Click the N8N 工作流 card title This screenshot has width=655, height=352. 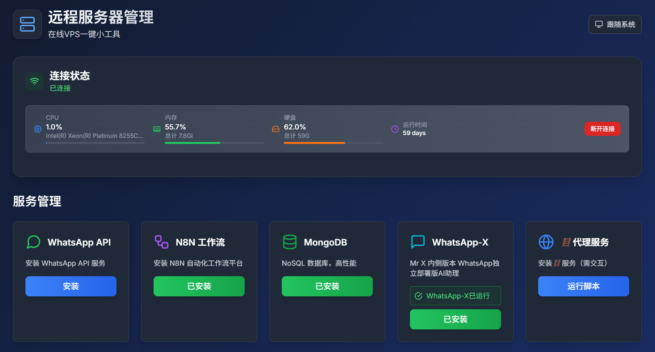(x=200, y=242)
